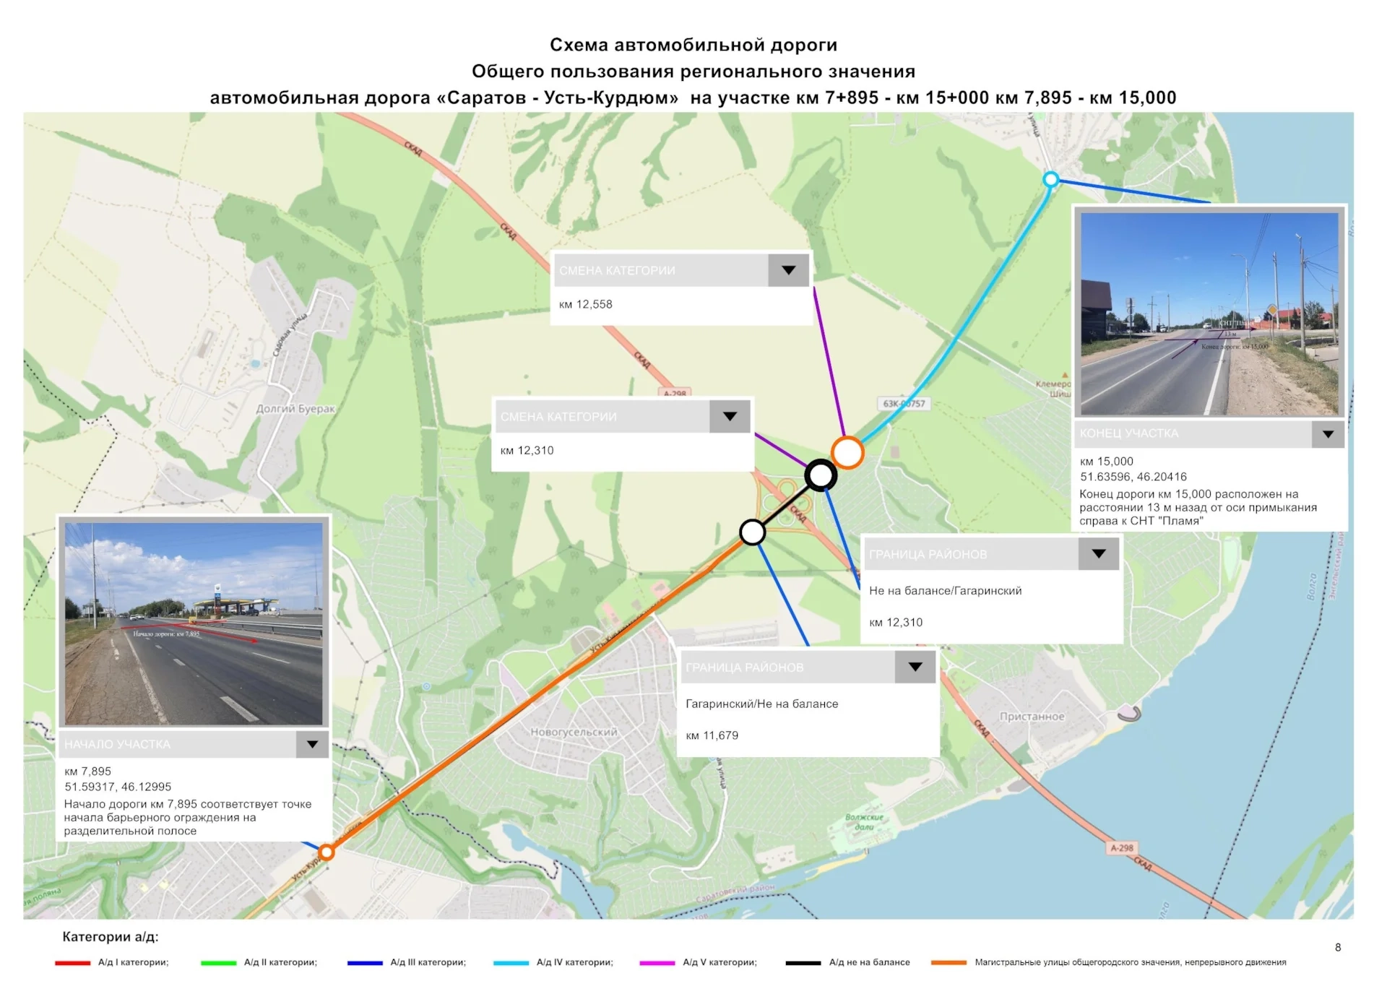Click the small orange start marker at km 7,895

click(327, 852)
